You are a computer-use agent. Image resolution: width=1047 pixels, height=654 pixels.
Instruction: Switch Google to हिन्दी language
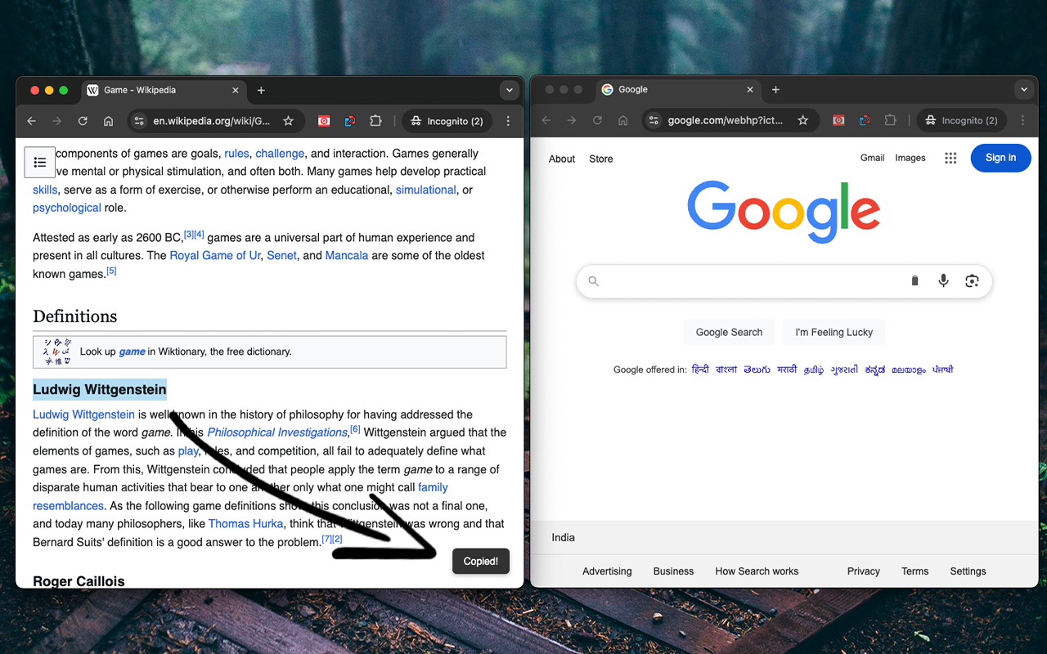700,370
